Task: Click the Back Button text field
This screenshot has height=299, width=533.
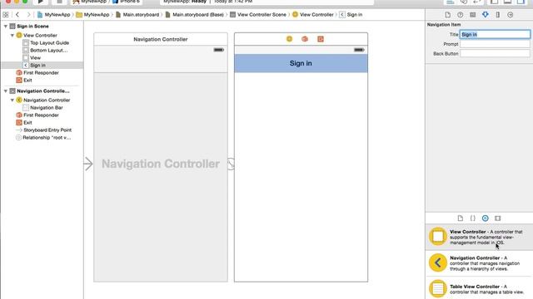Action: (x=495, y=53)
